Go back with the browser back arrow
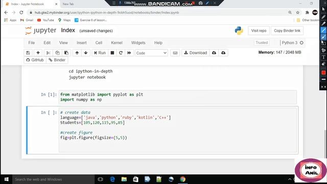The image size is (327, 184). [x=6, y=12]
